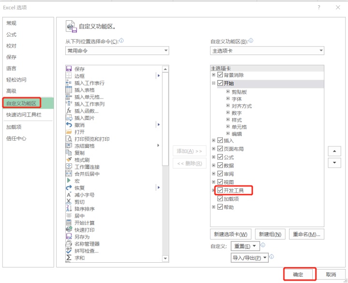
Task: Click the command list scrollbar down arrow
Action: click(x=165, y=258)
